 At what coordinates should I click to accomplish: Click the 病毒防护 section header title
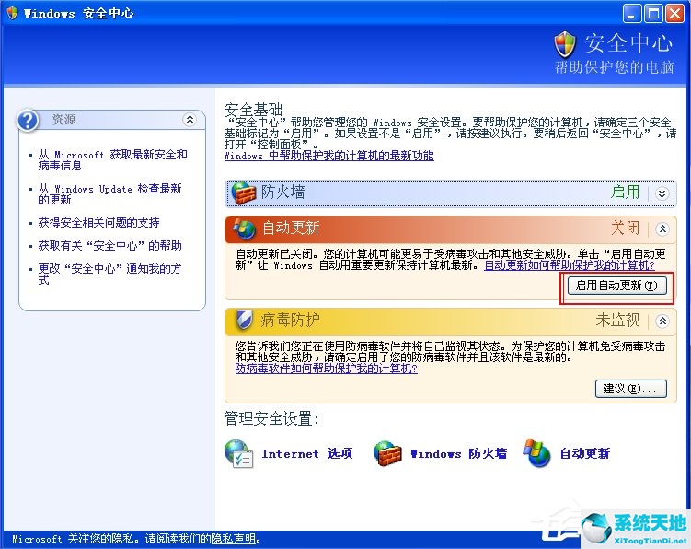point(290,320)
